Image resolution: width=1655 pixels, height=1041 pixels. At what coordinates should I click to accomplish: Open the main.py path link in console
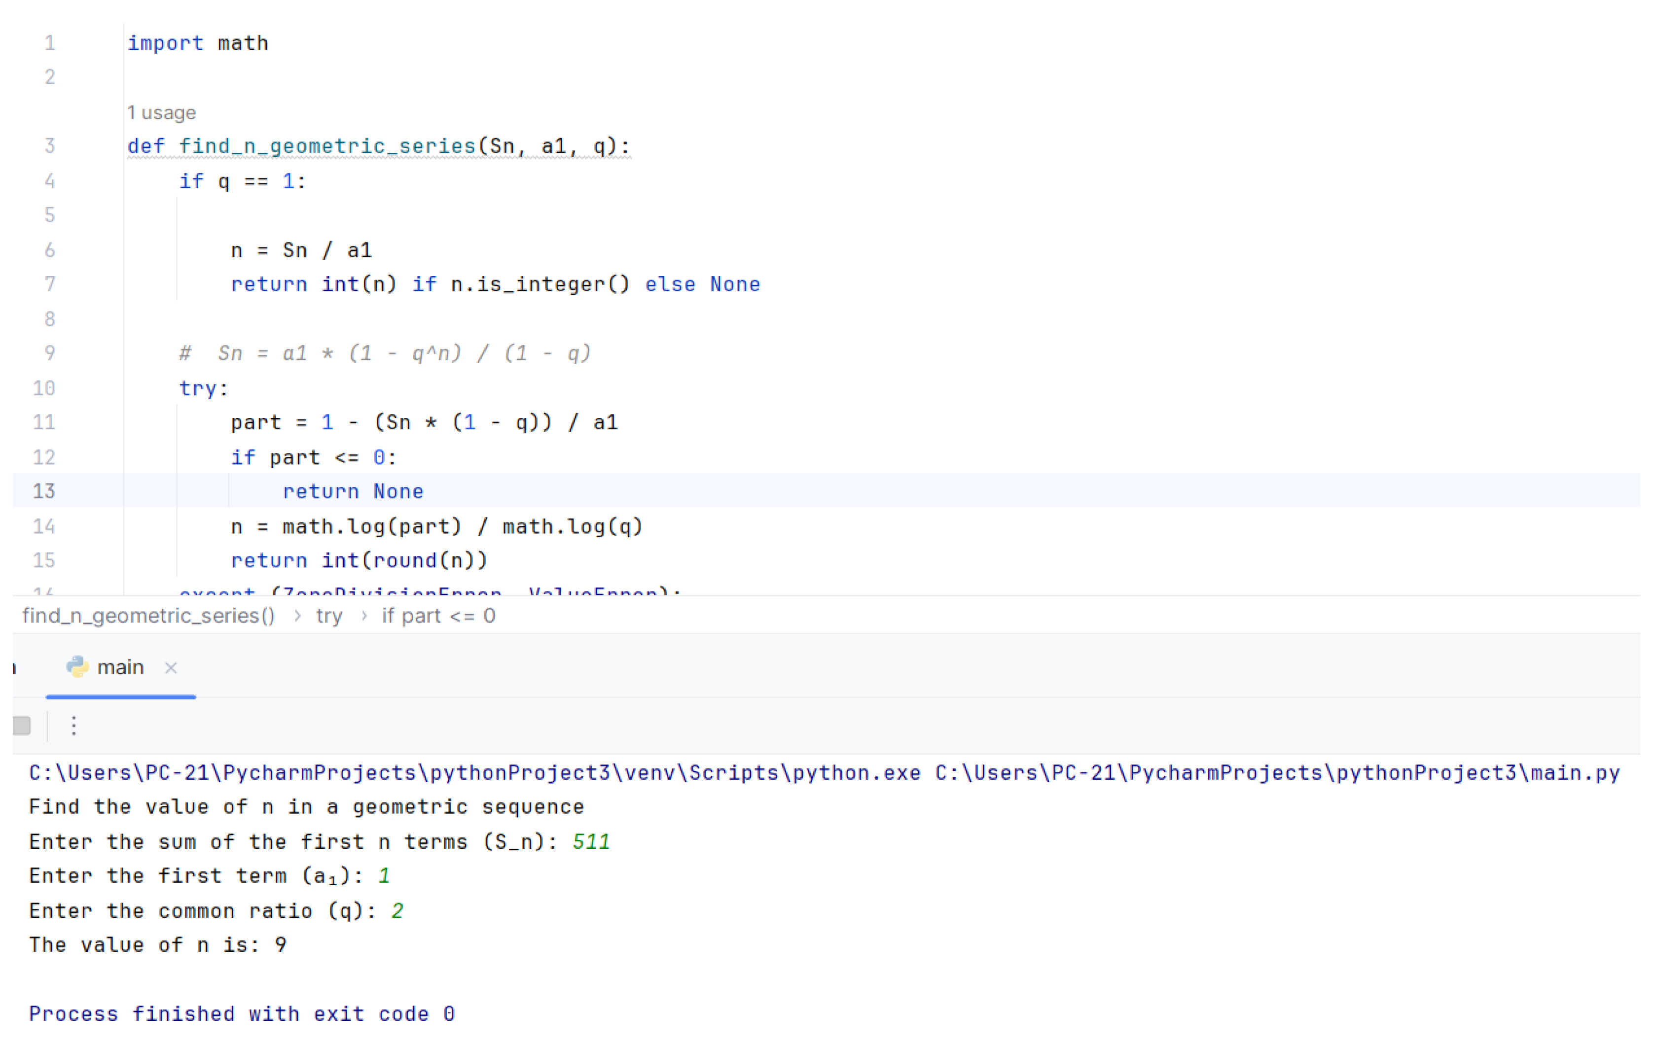pos(1277,773)
